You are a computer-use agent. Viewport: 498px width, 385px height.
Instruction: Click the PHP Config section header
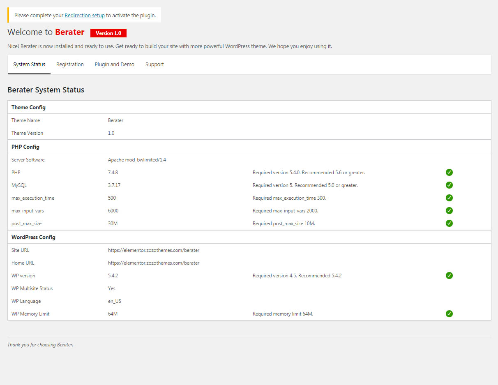click(x=25, y=147)
